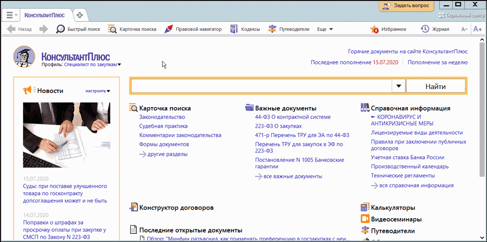The width and height of the screenshot is (487, 242).
Task: Open Учетная ставка Банка России
Action: (x=408, y=157)
